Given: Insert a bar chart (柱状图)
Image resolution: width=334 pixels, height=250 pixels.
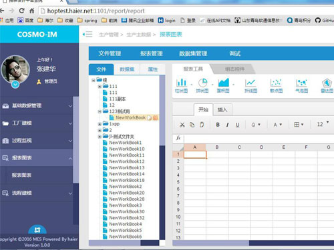Looking at the screenshot, I should pos(181,85).
